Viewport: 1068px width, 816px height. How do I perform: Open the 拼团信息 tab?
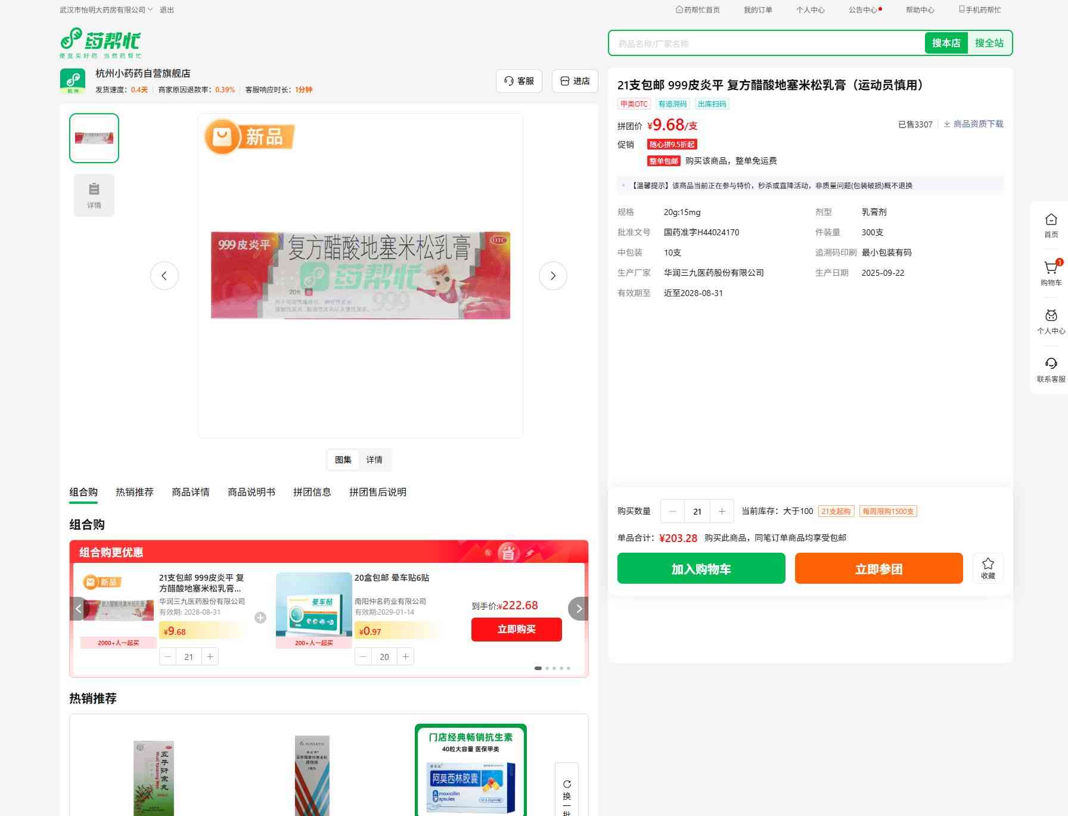click(x=312, y=492)
